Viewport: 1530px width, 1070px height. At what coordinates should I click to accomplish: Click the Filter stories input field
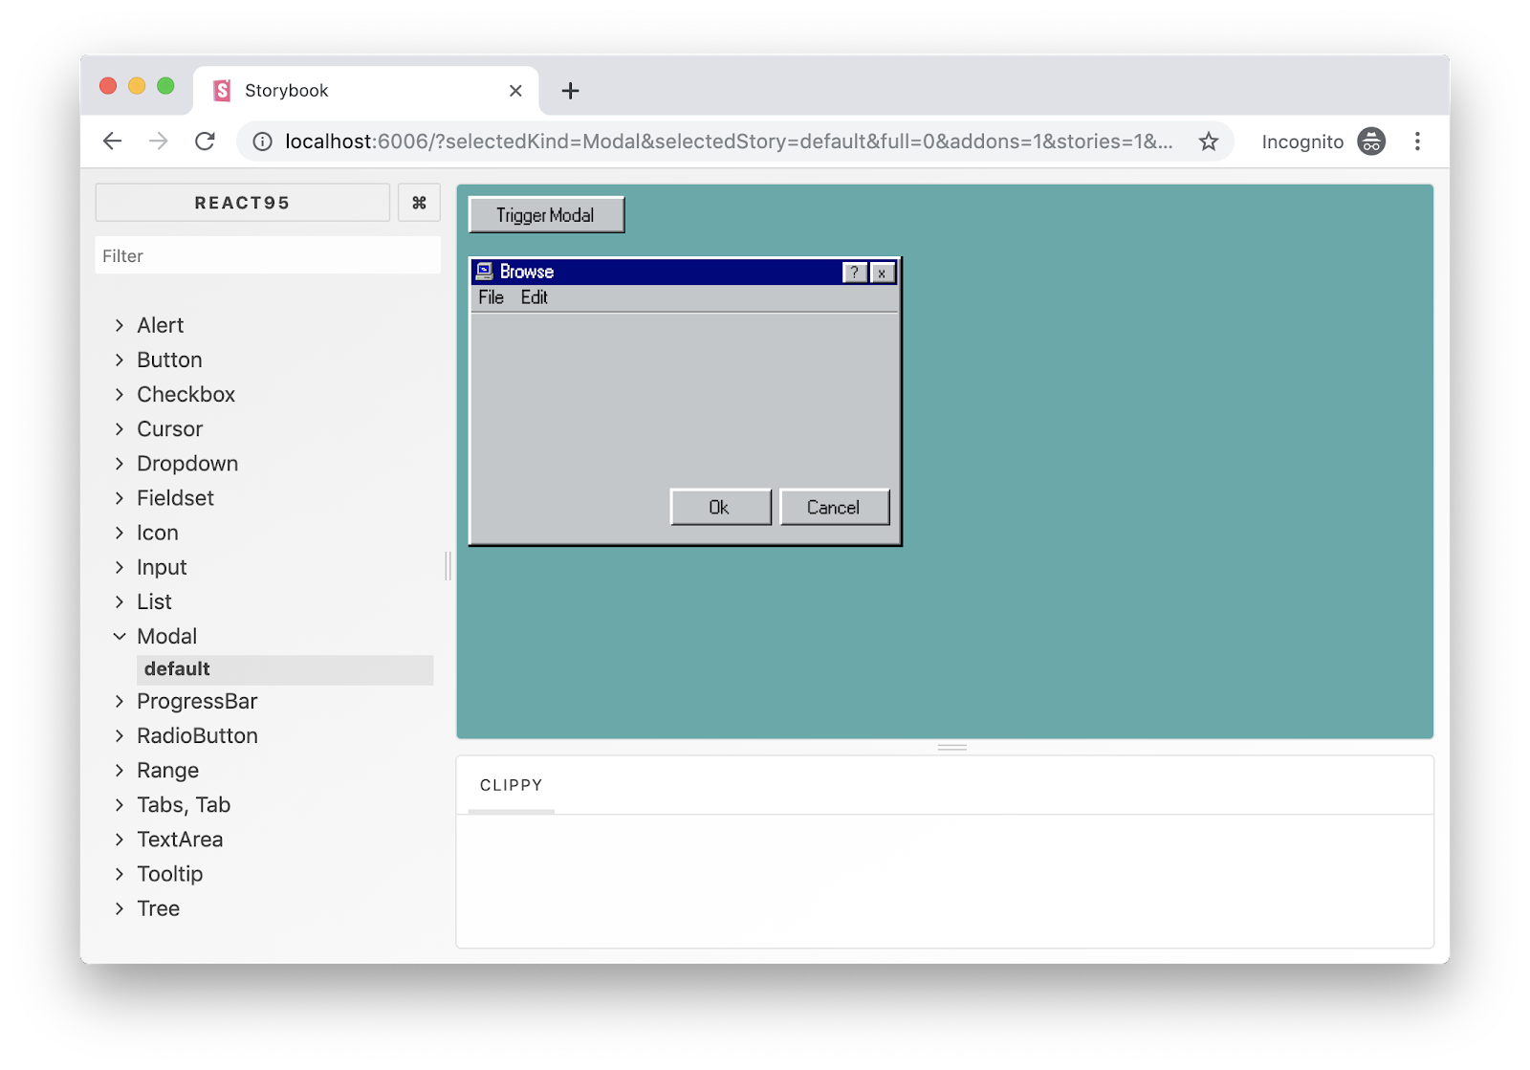click(268, 255)
